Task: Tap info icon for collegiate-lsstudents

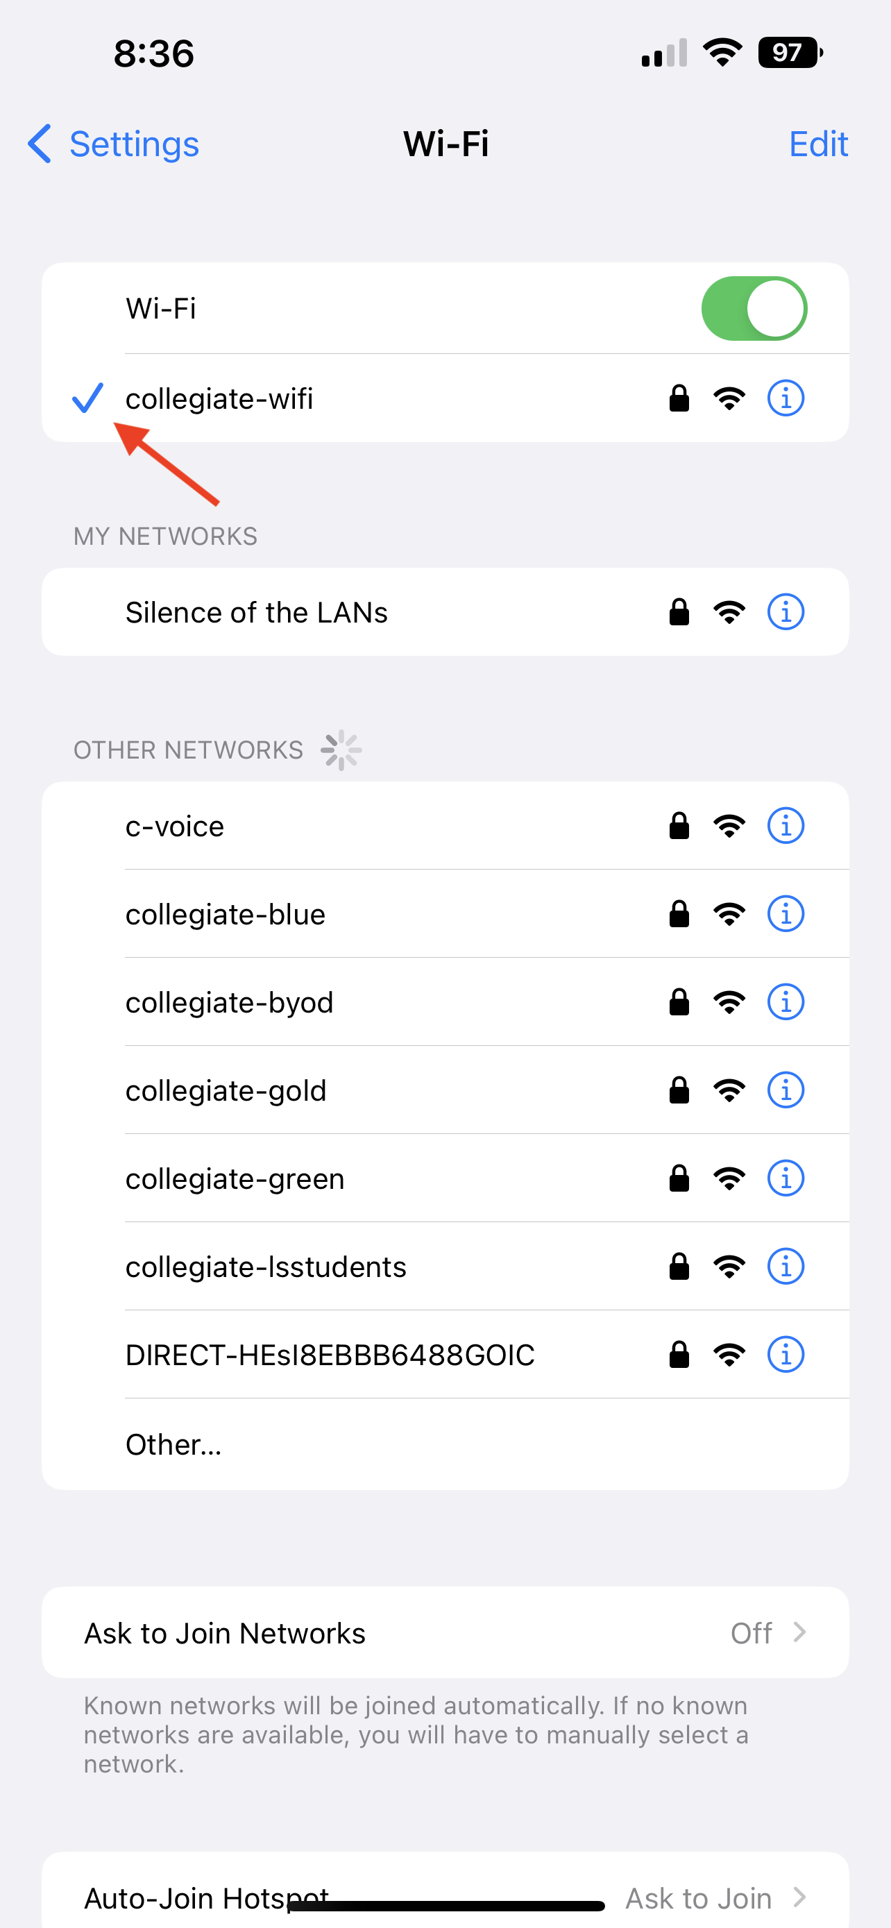Action: (786, 1267)
